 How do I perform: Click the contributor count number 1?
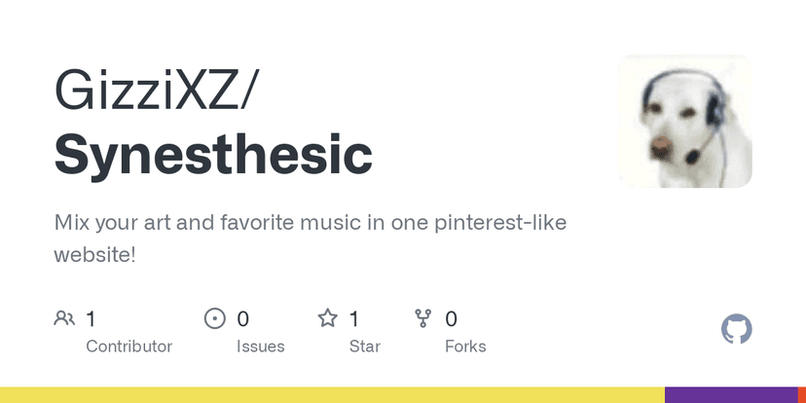pos(92,318)
